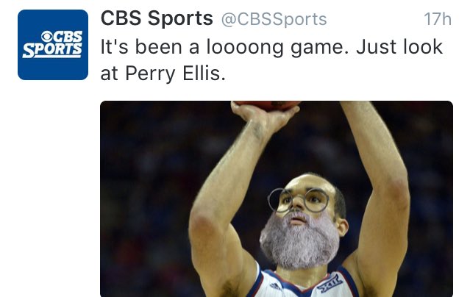Click the player's bald forehead
470x297 pixels.
[x=309, y=182]
